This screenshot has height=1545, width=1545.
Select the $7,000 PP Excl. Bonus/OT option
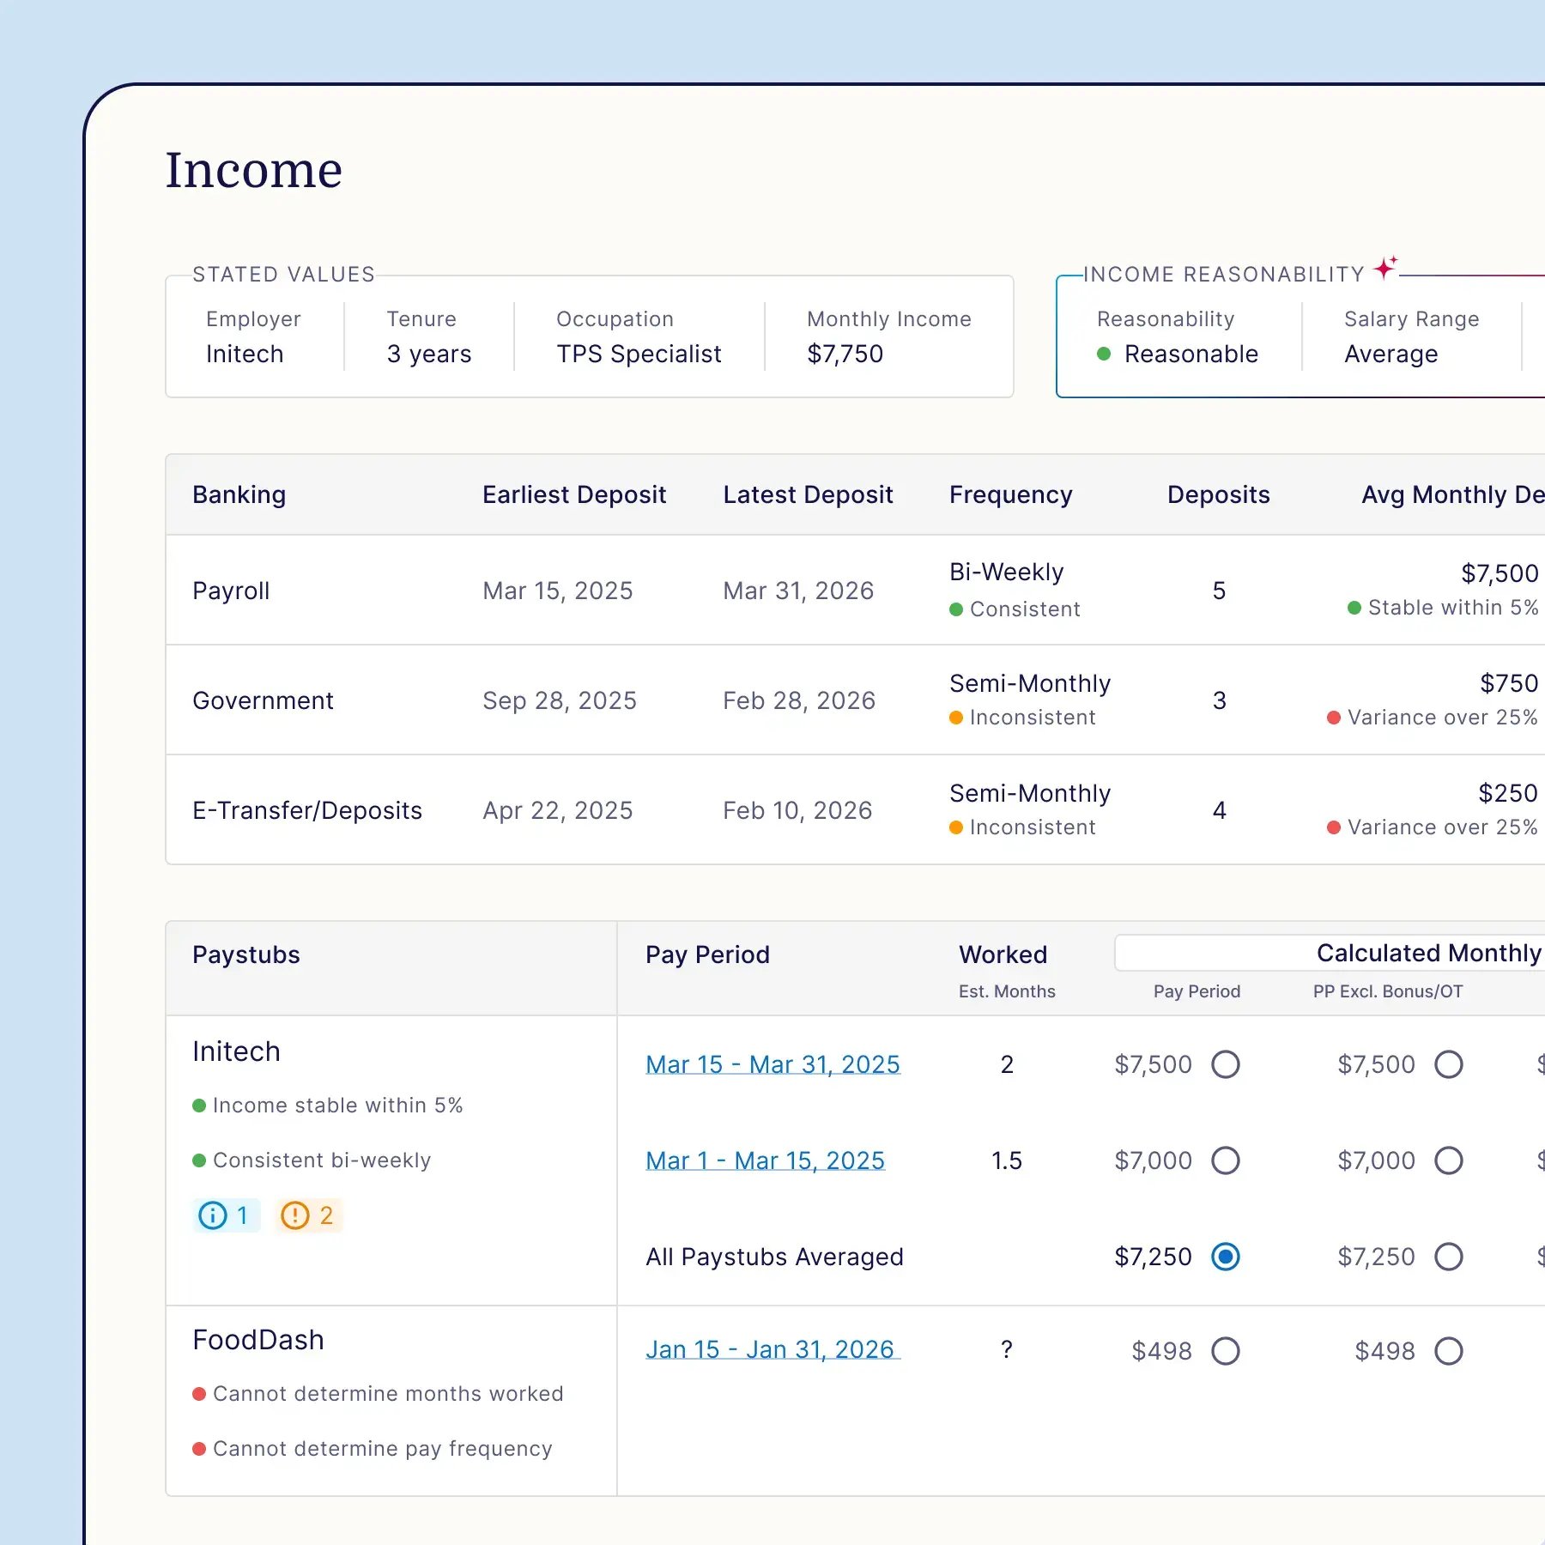[1449, 1160]
